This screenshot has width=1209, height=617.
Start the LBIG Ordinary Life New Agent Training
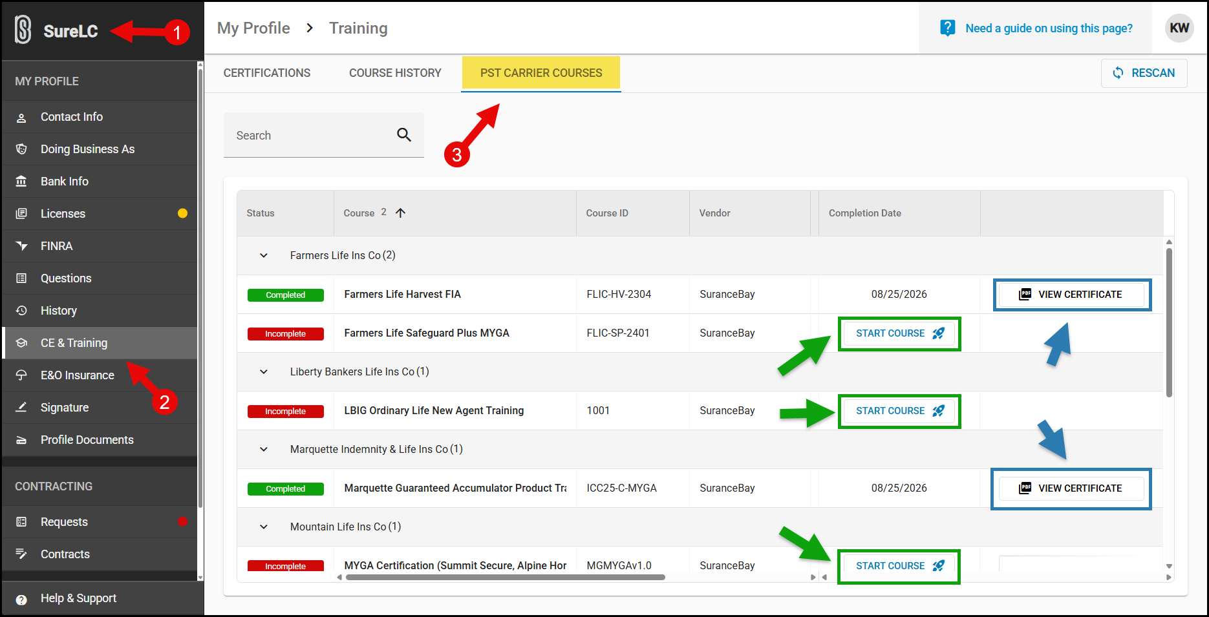899,411
